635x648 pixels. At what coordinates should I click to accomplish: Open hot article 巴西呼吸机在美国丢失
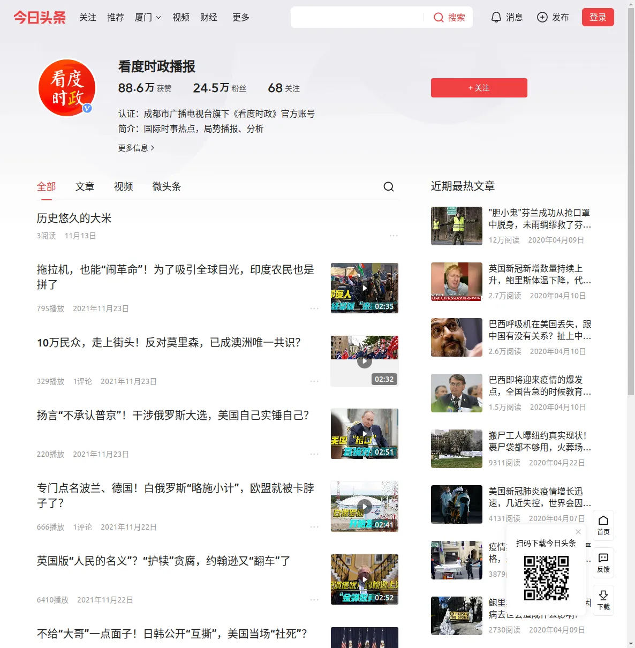pos(540,330)
